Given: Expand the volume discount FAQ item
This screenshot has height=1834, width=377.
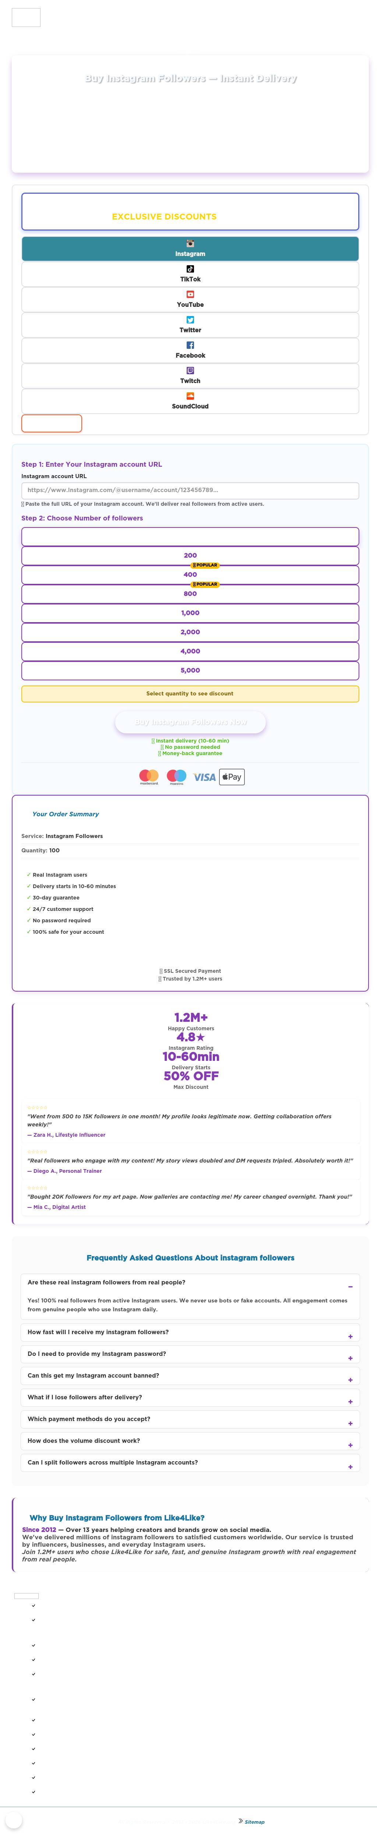Looking at the screenshot, I should pos(350,1445).
